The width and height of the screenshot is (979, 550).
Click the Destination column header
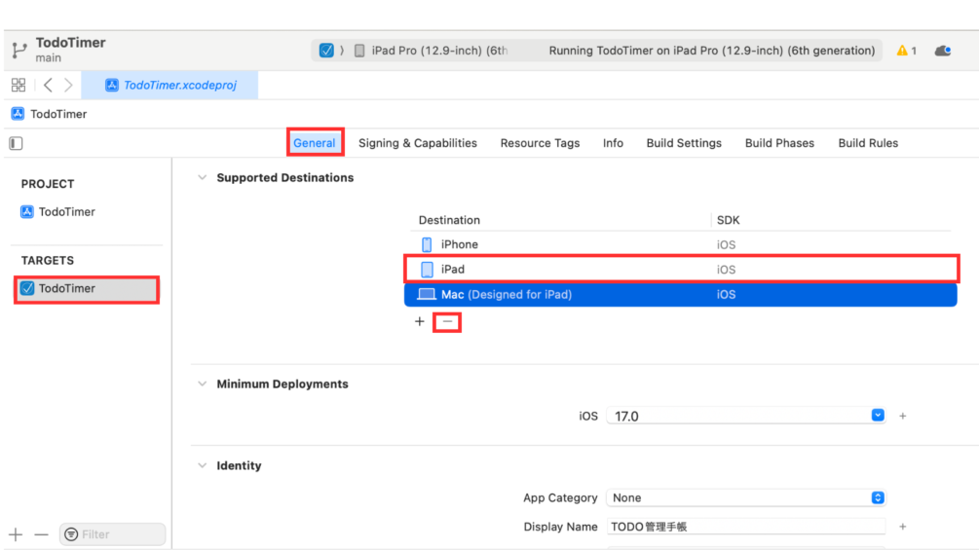[449, 220]
